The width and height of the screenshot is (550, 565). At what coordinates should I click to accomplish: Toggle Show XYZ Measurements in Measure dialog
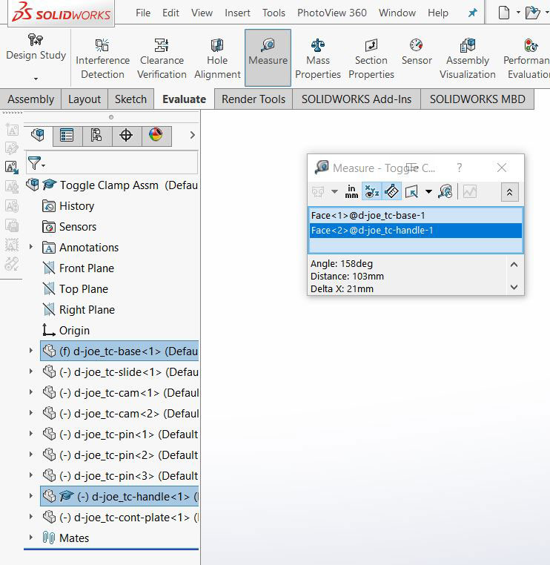pos(371,191)
